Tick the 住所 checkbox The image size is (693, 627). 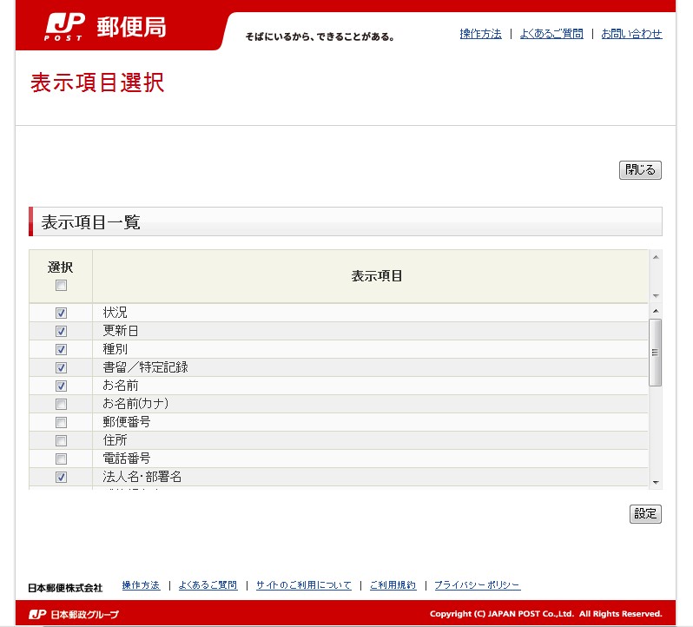[61, 440]
